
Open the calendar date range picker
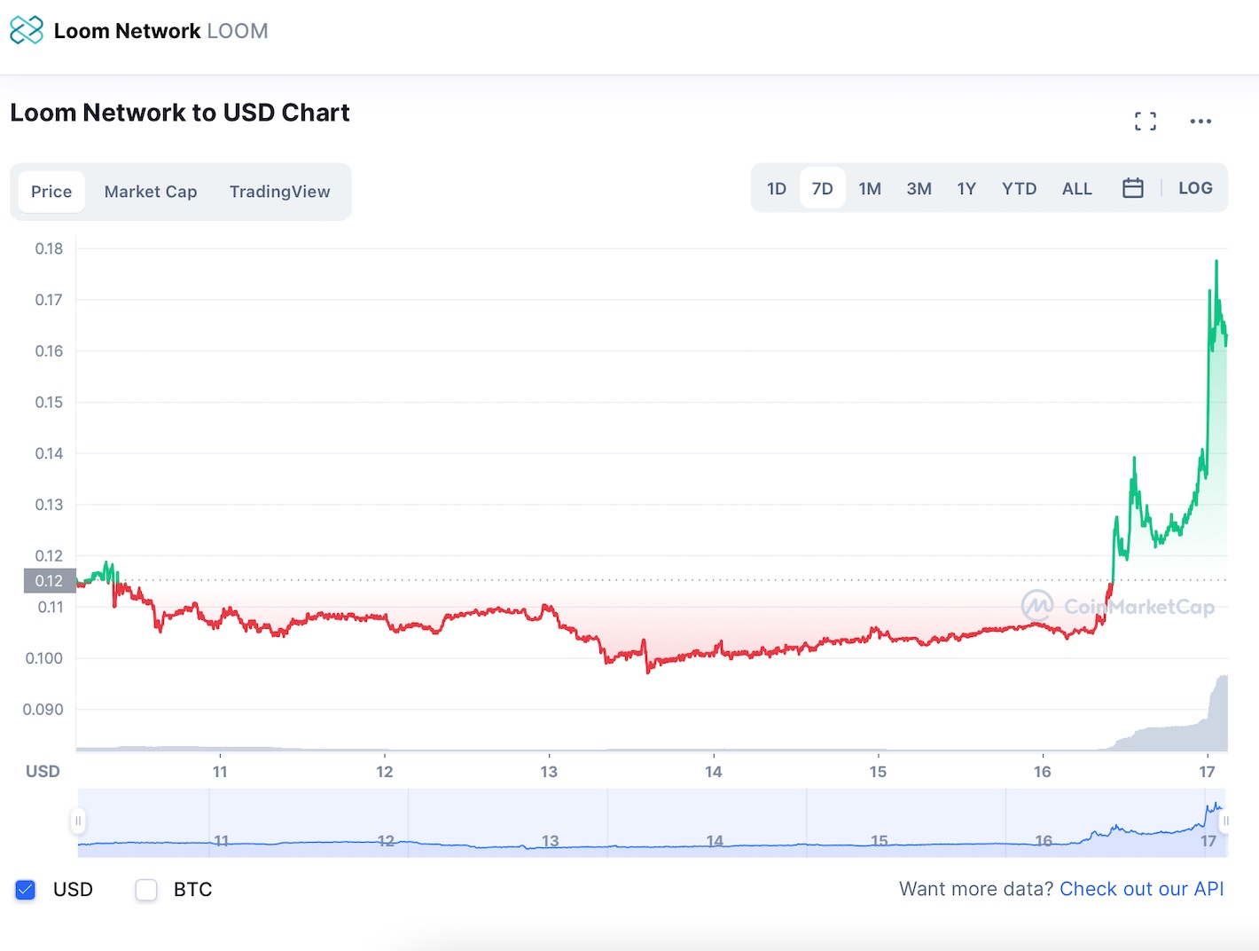(1133, 188)
